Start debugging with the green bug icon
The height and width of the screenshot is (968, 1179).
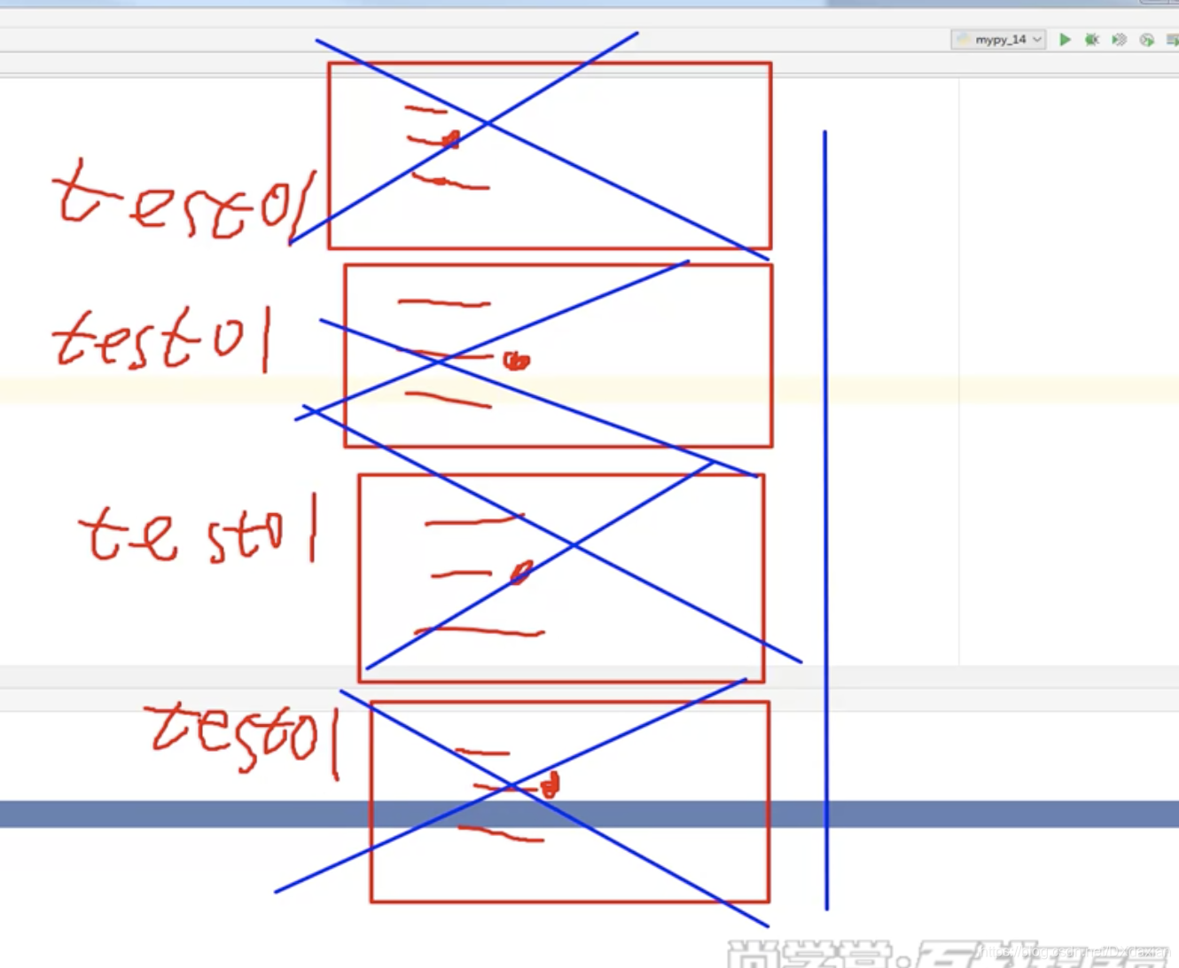click(x=1092, y=40)
